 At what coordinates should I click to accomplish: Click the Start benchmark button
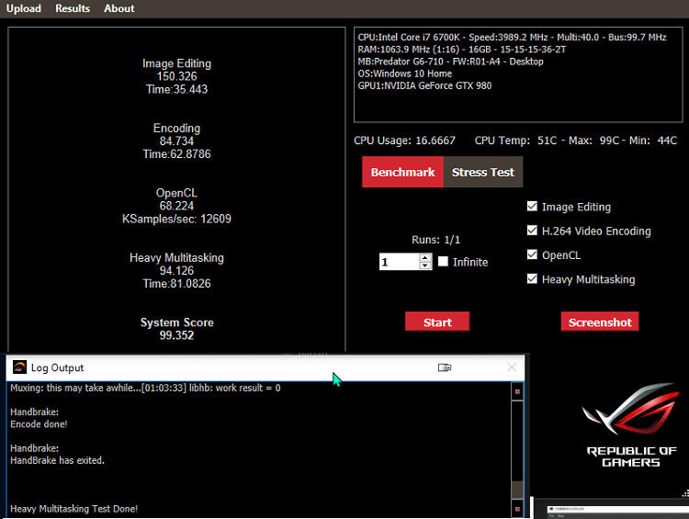pos(437,322)
